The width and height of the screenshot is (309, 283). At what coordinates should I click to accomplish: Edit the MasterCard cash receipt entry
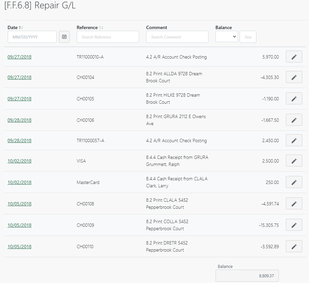click(x=294, y=182)
